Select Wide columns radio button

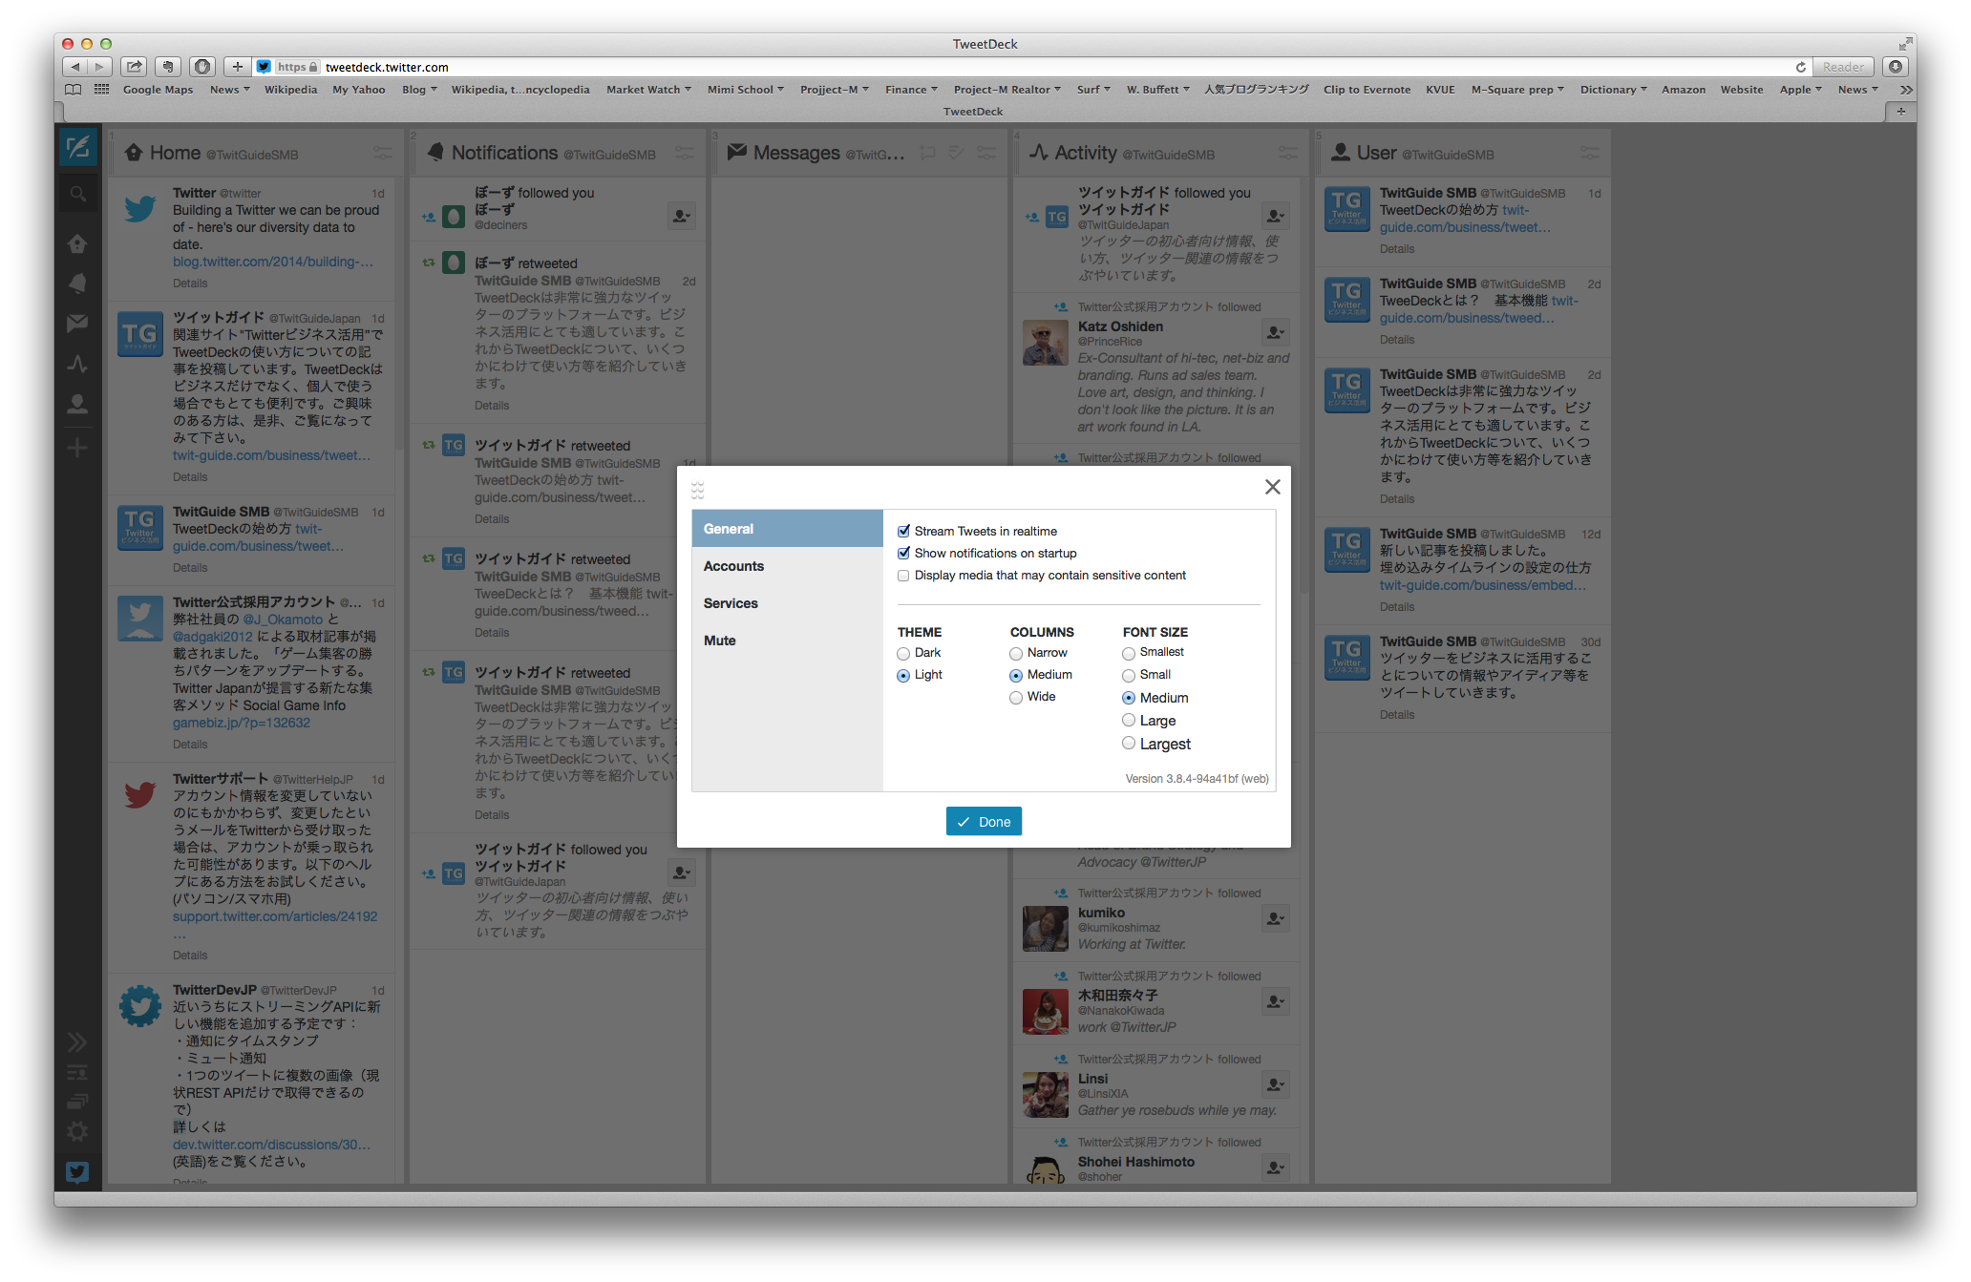1016,698
